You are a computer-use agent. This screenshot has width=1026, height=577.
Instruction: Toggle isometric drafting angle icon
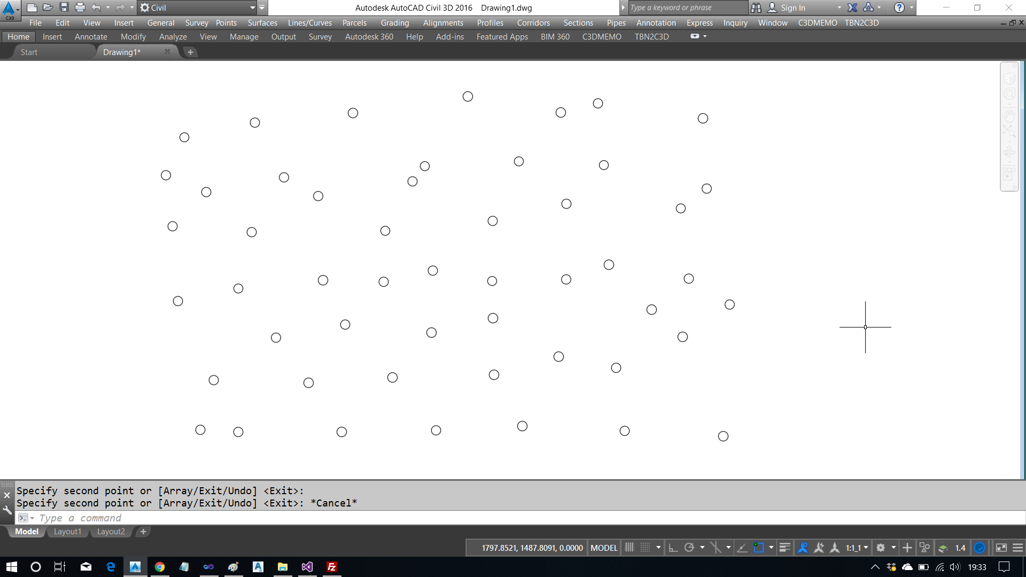pyautogui.click(x=716, y=548)
